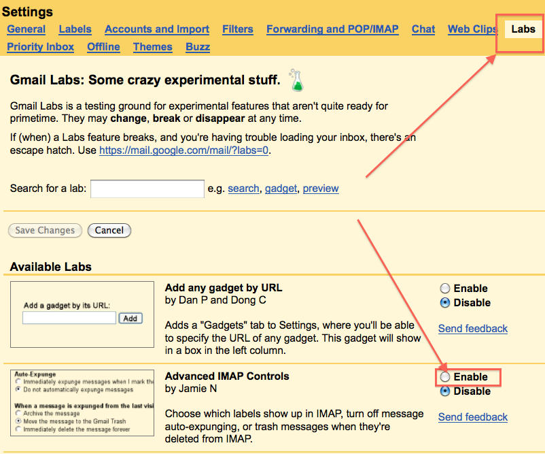This screenshot has height=454, width=545.
Task: Select Disable for Add any gadget by URL
Action: [x=445, y=302]
